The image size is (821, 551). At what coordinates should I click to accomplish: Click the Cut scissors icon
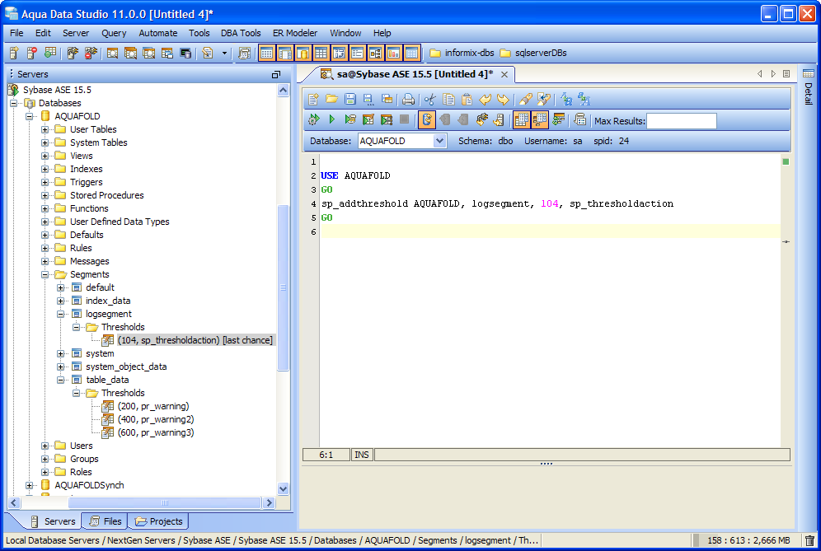click(x=430, y=99)
